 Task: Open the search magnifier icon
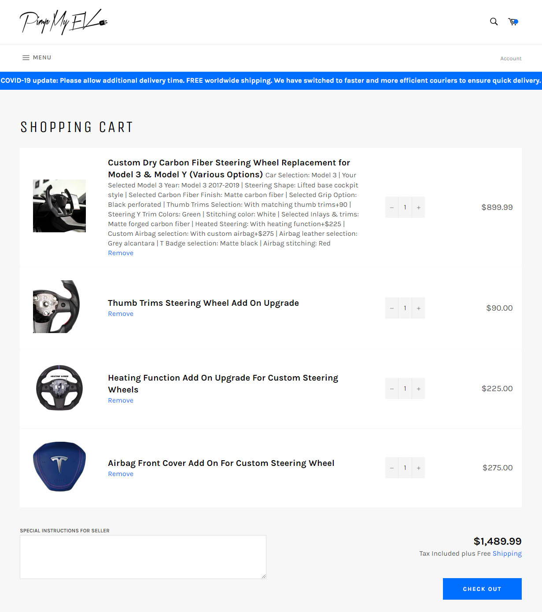pos(494,22)
